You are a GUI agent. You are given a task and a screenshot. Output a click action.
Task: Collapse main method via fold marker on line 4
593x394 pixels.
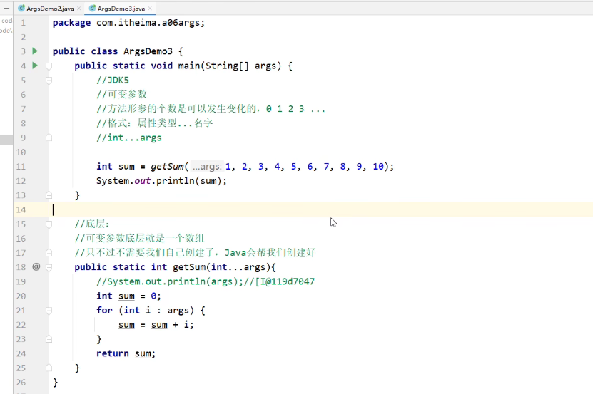point(49,66)
